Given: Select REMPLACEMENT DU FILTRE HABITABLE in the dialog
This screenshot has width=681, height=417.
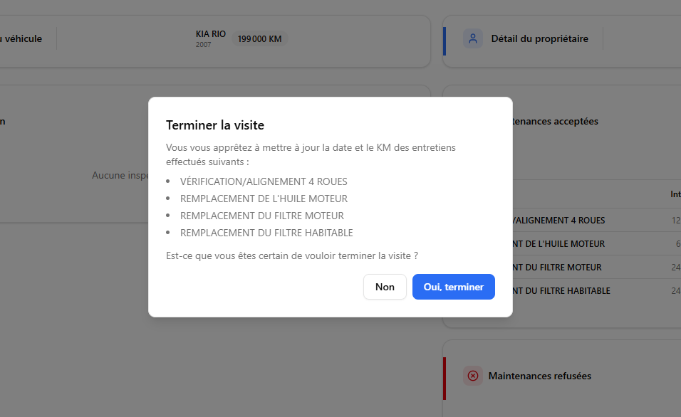Looking at the screenshot, I should click(x=266, y=233).
